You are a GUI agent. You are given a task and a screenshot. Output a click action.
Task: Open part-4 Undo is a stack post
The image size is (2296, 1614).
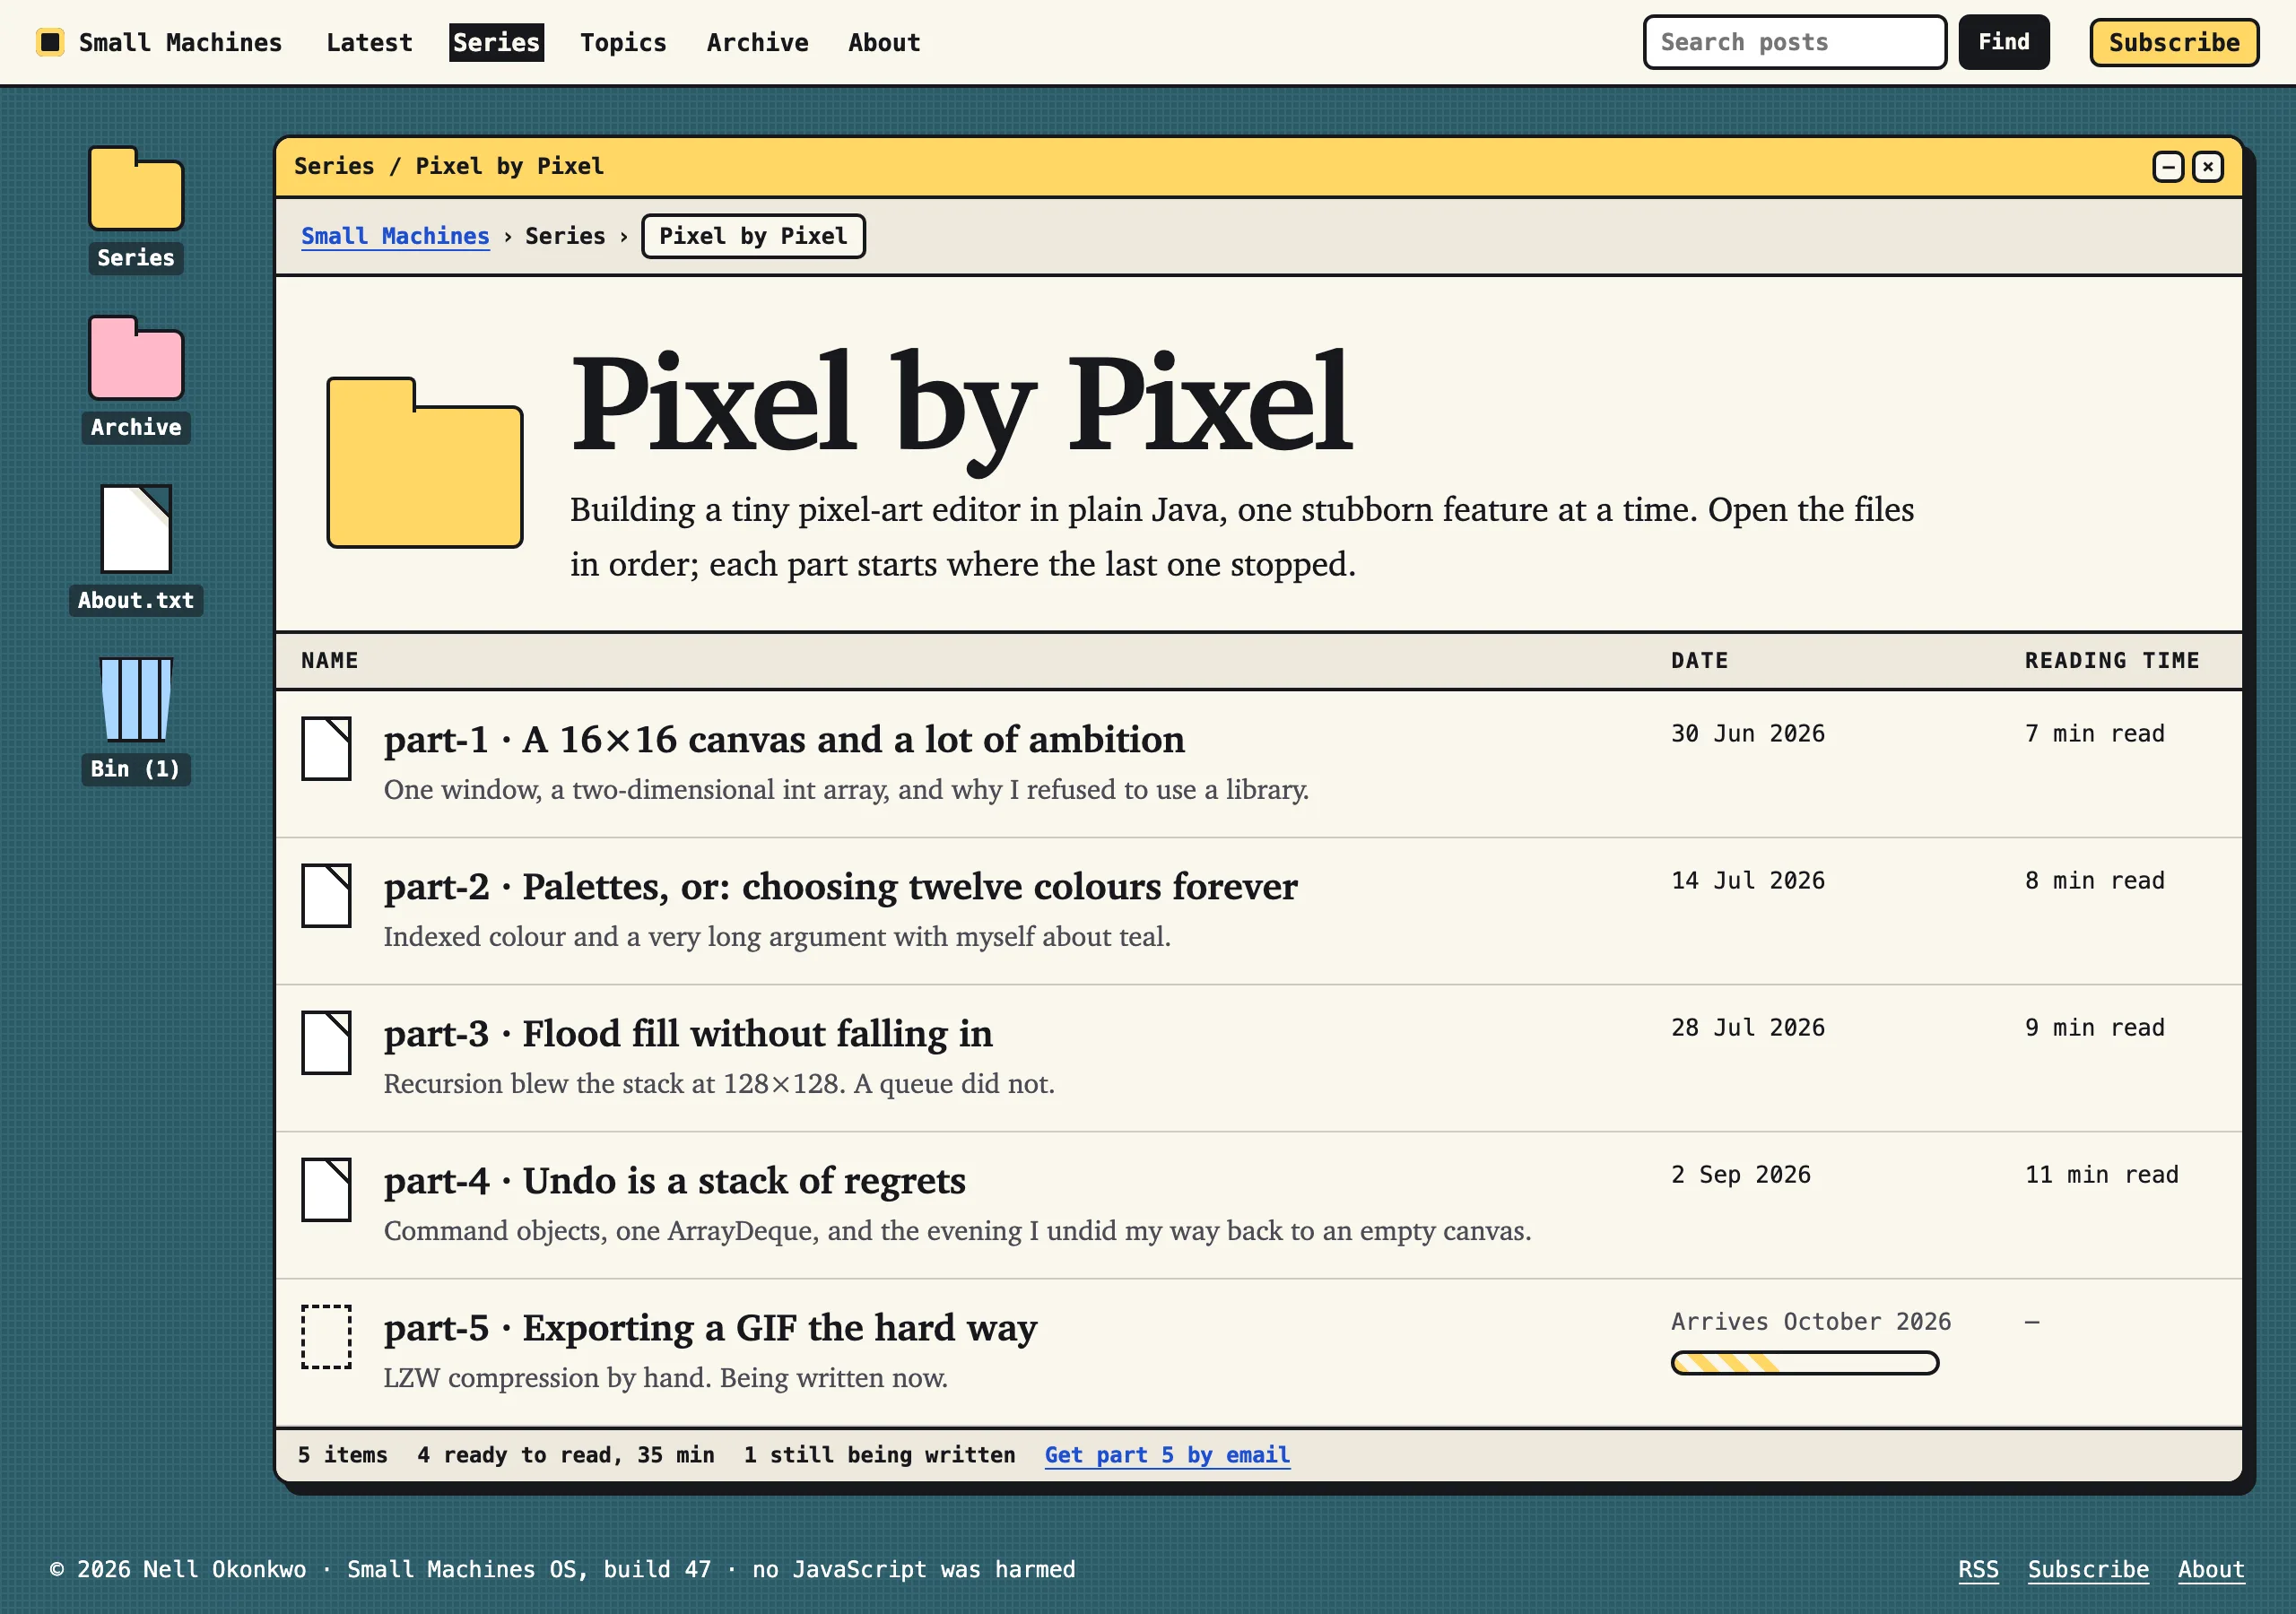pos(675,1180)
